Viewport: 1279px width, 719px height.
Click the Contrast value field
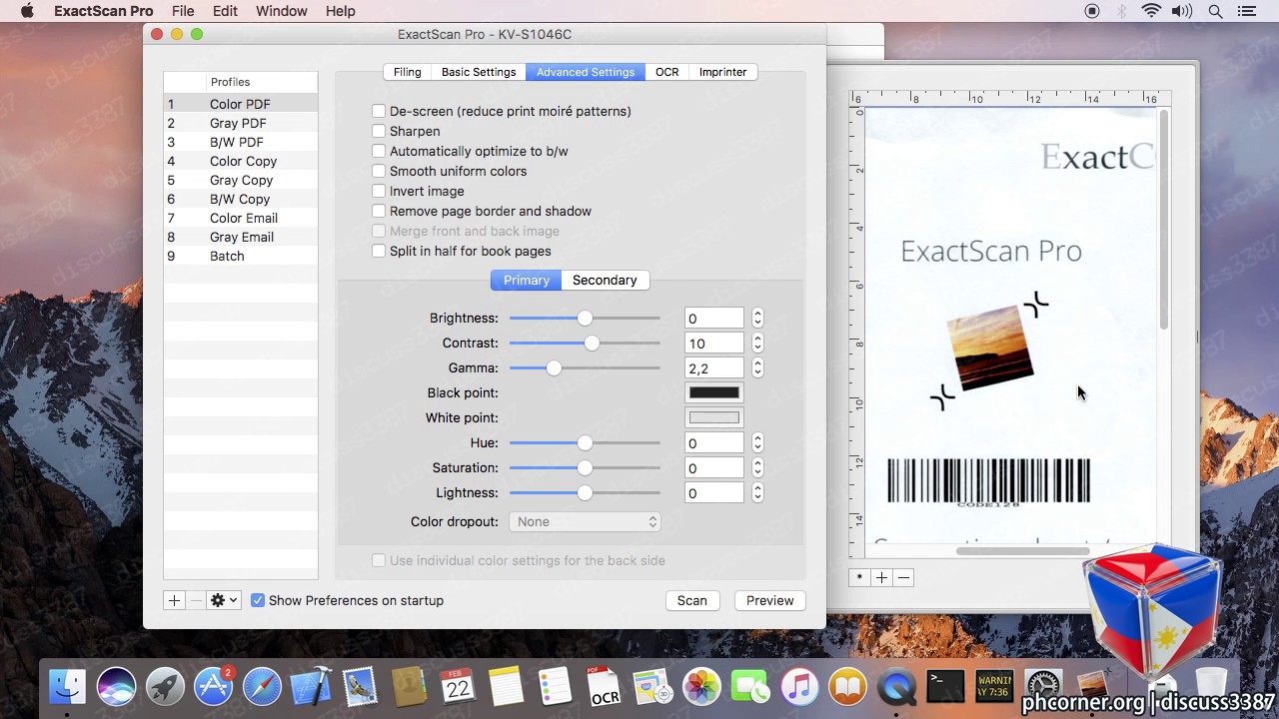[713, 343]
